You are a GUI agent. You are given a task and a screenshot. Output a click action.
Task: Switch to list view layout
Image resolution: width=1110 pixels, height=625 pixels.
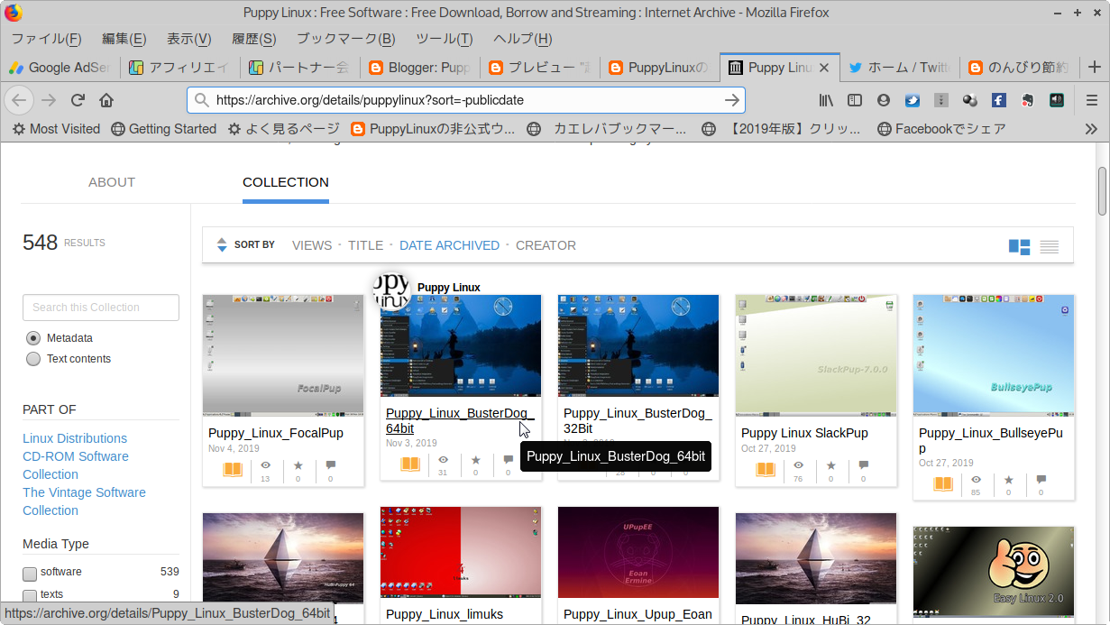point(1049,246)
